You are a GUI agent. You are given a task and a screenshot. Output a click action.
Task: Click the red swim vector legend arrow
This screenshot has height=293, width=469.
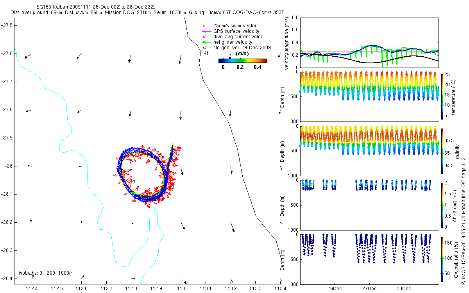[x=206, y=26]
